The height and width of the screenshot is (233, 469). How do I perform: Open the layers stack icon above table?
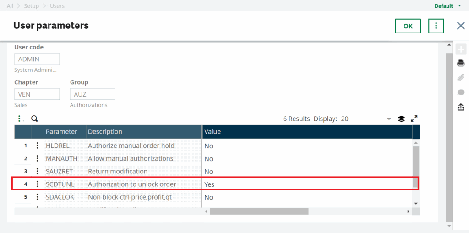(x=401, y=119)
